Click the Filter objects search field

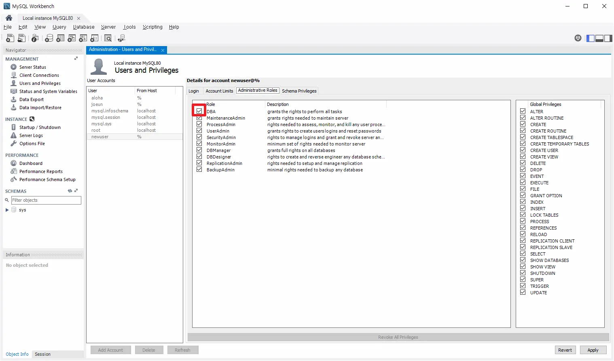(46, 200)
